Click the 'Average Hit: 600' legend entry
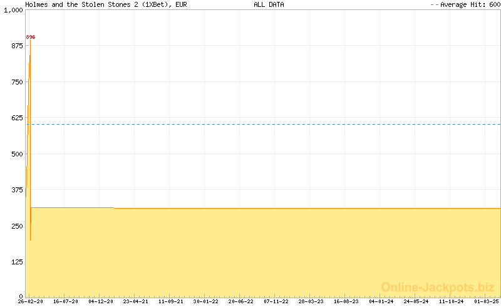The image size is (501, 307). click(x=465, y=4)
